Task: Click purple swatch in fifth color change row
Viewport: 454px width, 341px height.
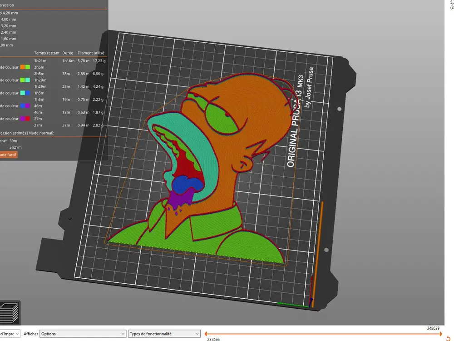Action: point(22,119)
